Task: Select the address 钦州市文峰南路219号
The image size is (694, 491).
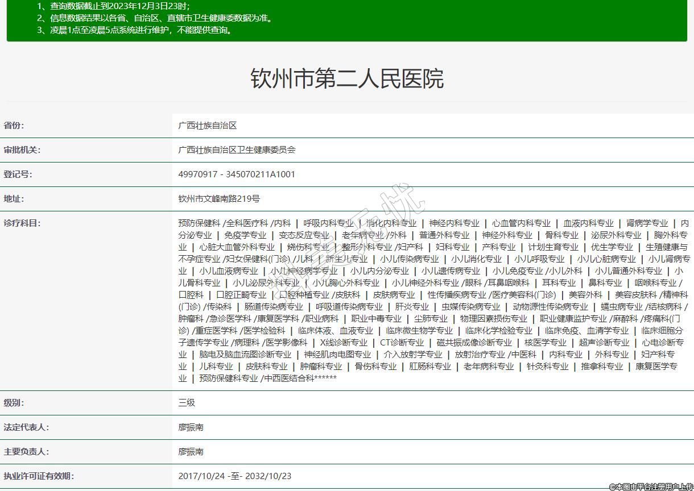Action: pyautogui.click(x=219, y=199)
